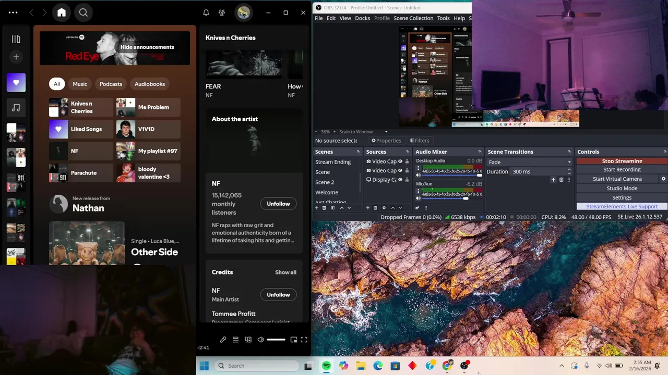Screen dimensions: 668x375
Task: Select the Podcasts filter chip
Action: point(111,84)
